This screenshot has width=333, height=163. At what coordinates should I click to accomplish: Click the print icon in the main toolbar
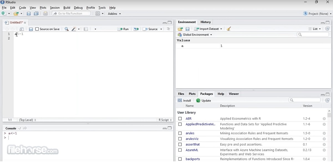[x=45, y=14]
